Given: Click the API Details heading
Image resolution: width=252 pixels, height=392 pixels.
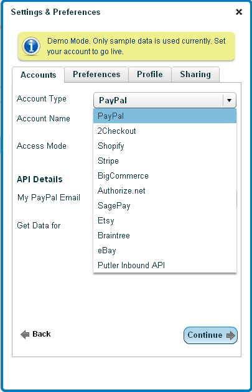Looking at the screenshot, I should coord(39,179).
